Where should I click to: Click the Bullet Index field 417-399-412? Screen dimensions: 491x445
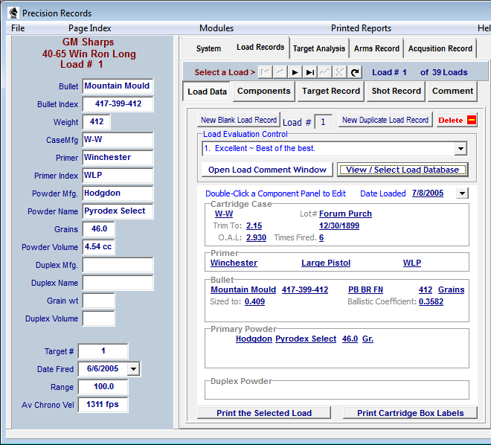click(118, 104)
